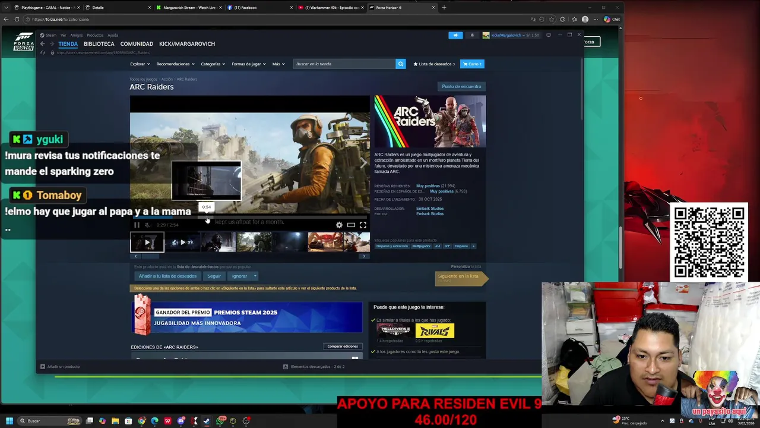Viewport: 760px width, 428px height.
Task: Open the Windows Start menu
Action: 9,421
